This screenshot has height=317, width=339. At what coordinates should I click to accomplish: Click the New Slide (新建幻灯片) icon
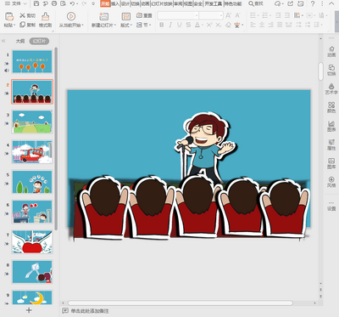(103, 16)
